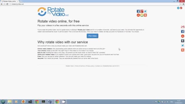Image resolution: width=185 pixels, height=104 pixels.
Task: Click the green-orange N share icon in header
Action: coord(142,15)
